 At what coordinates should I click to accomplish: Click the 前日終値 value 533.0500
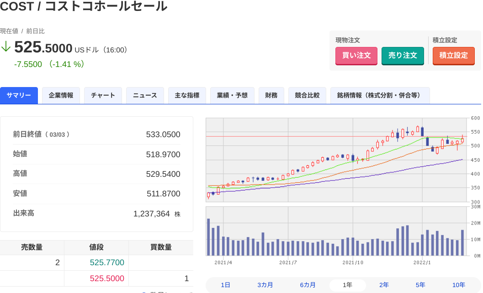(163, 134)
